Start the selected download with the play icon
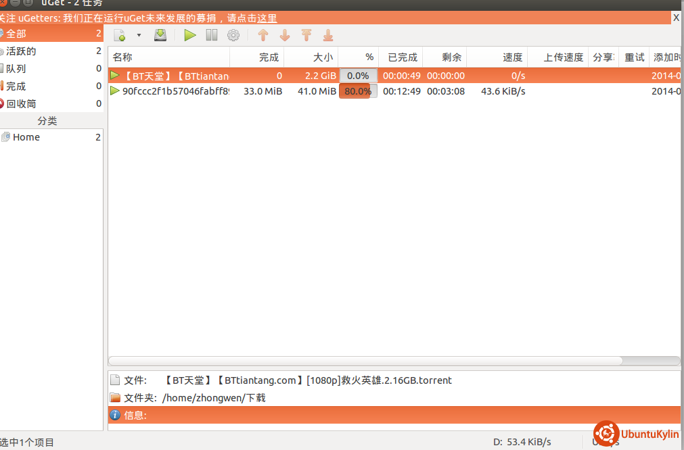 [x=190, y=35]
